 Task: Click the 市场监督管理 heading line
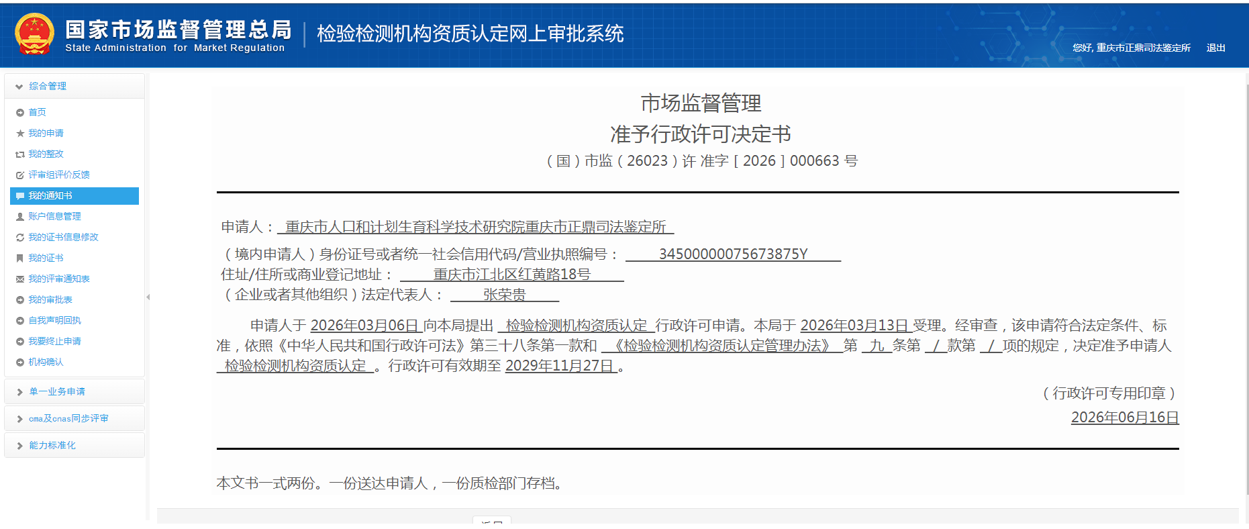pos(701,103)
